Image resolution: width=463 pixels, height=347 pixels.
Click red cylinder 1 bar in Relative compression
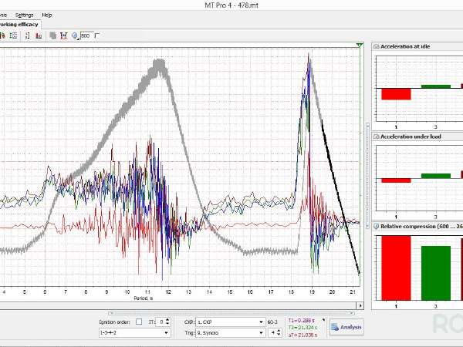click(x=396, y=268)
